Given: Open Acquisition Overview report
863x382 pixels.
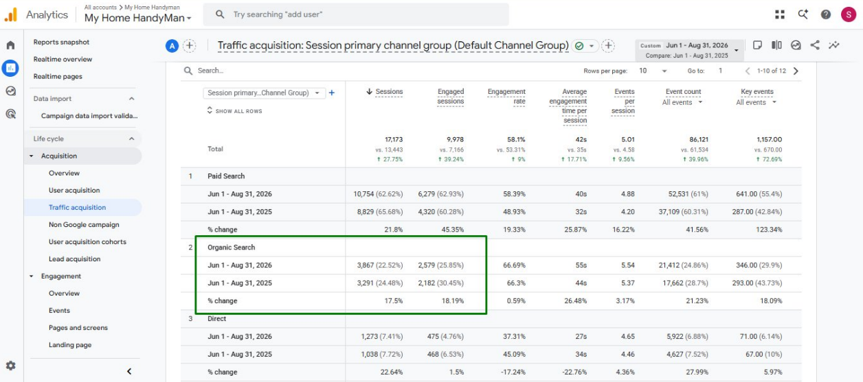Looking at the screenshot, I should pos(64,173).
